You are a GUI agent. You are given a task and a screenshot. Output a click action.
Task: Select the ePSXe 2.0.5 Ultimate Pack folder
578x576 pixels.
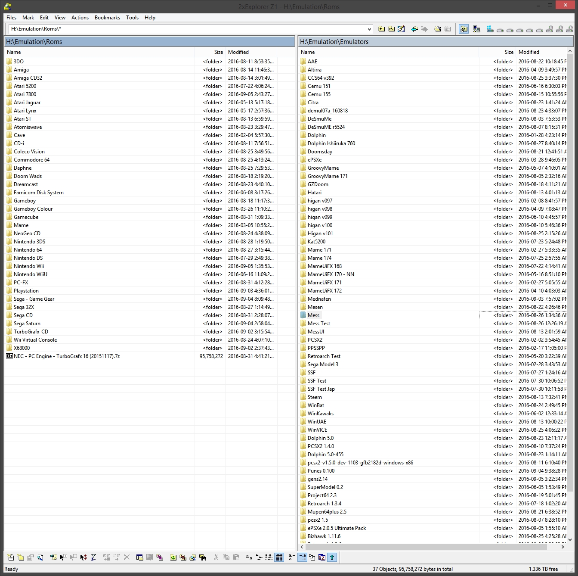click(337, 528)
